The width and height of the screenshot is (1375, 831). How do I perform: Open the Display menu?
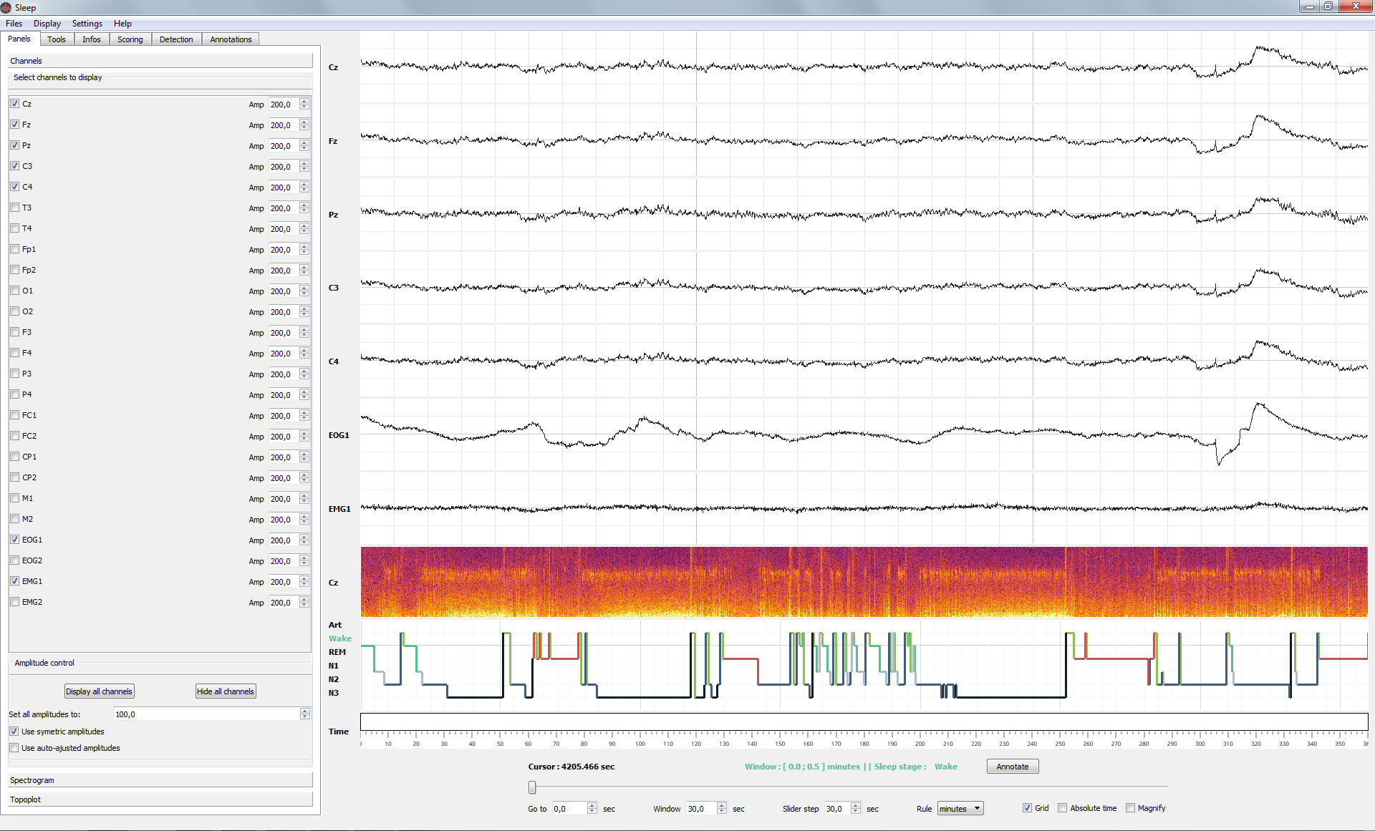(x=47, y=24)
